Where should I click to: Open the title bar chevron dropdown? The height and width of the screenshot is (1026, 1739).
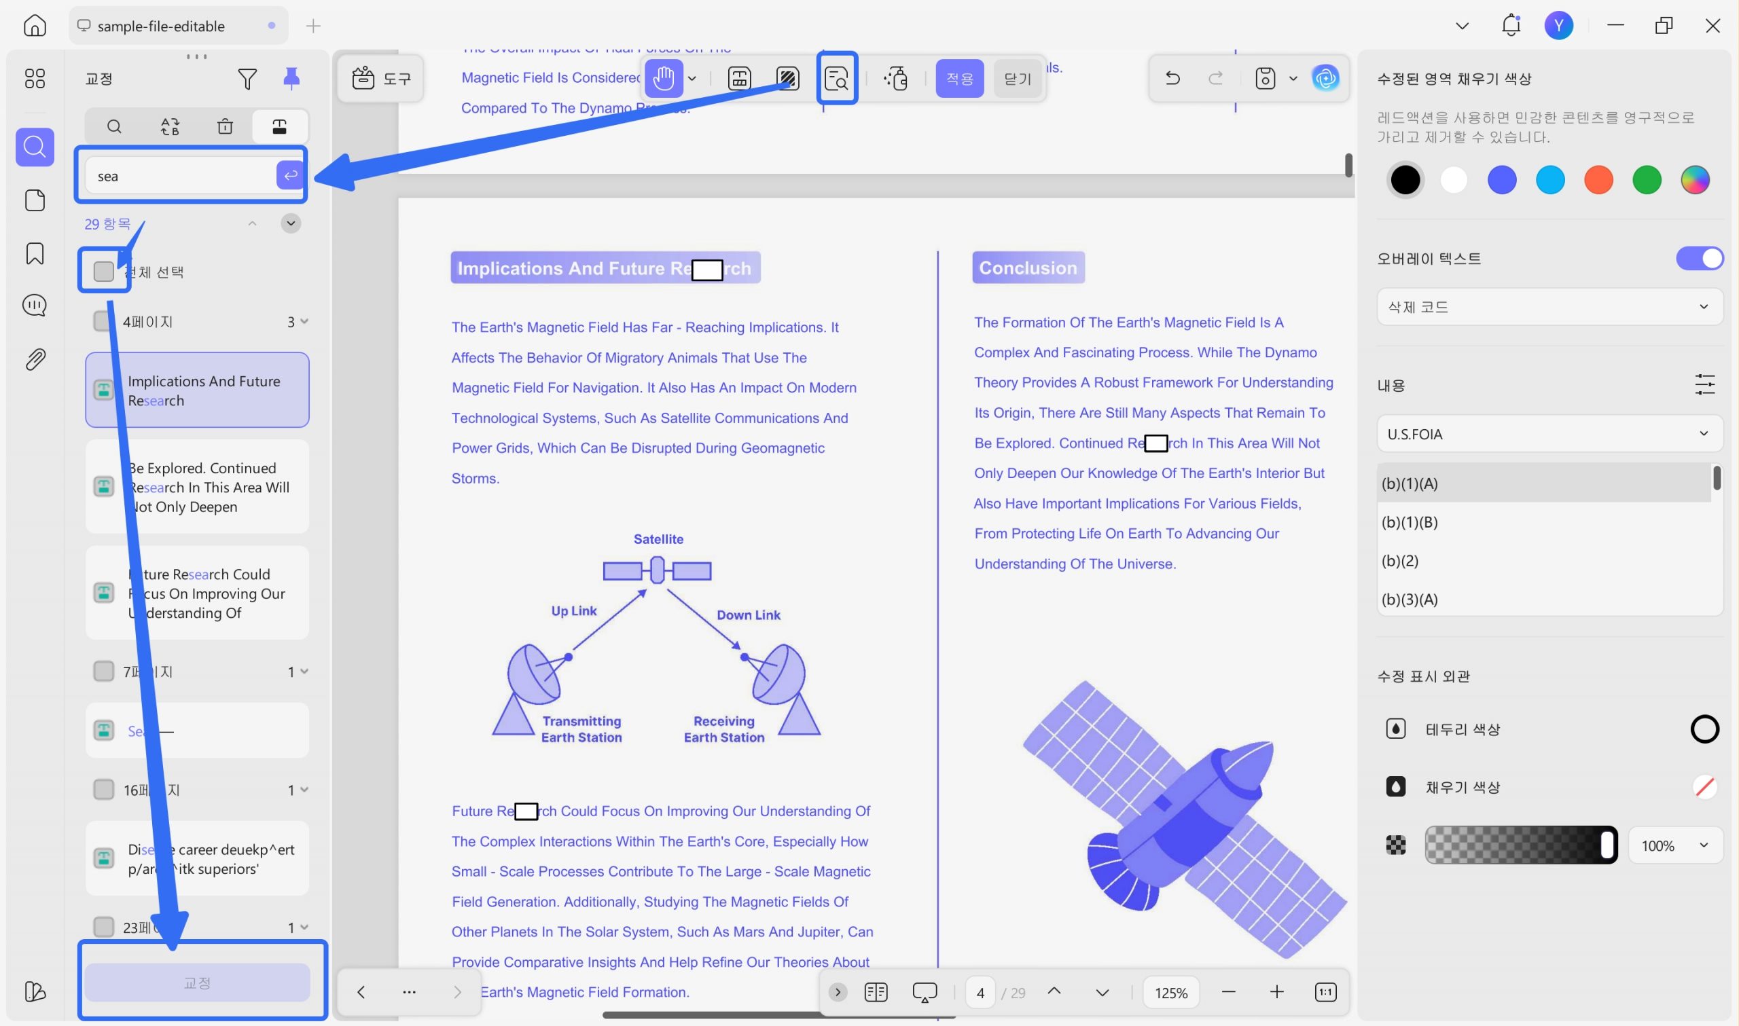[x=1462, y=26]
